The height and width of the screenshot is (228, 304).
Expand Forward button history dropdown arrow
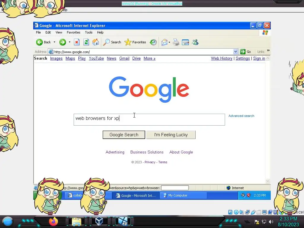tap(69, 42)
